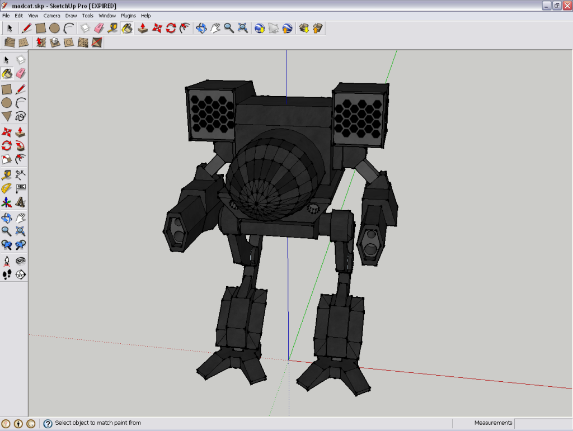The image size is (573, 431).
Task: Select the Pan hand in top toolbar
Action: point(215,28)
